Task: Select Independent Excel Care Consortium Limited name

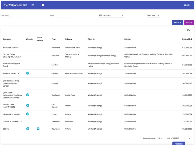Action: pos(12,95)
